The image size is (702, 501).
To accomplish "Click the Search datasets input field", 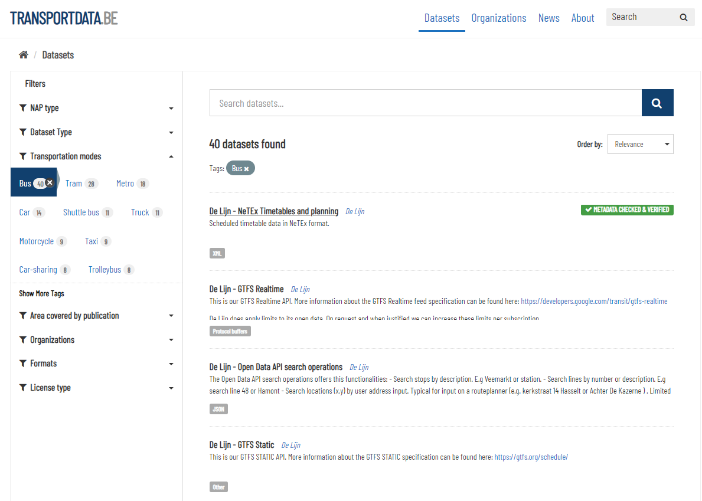I will point(425,103).
